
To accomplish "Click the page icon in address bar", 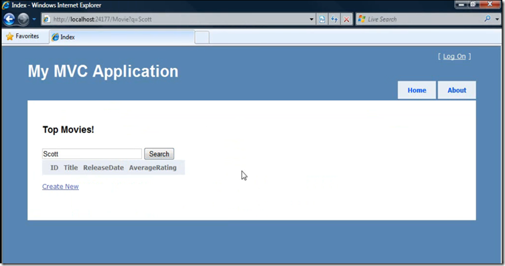I will pos(47,19).
